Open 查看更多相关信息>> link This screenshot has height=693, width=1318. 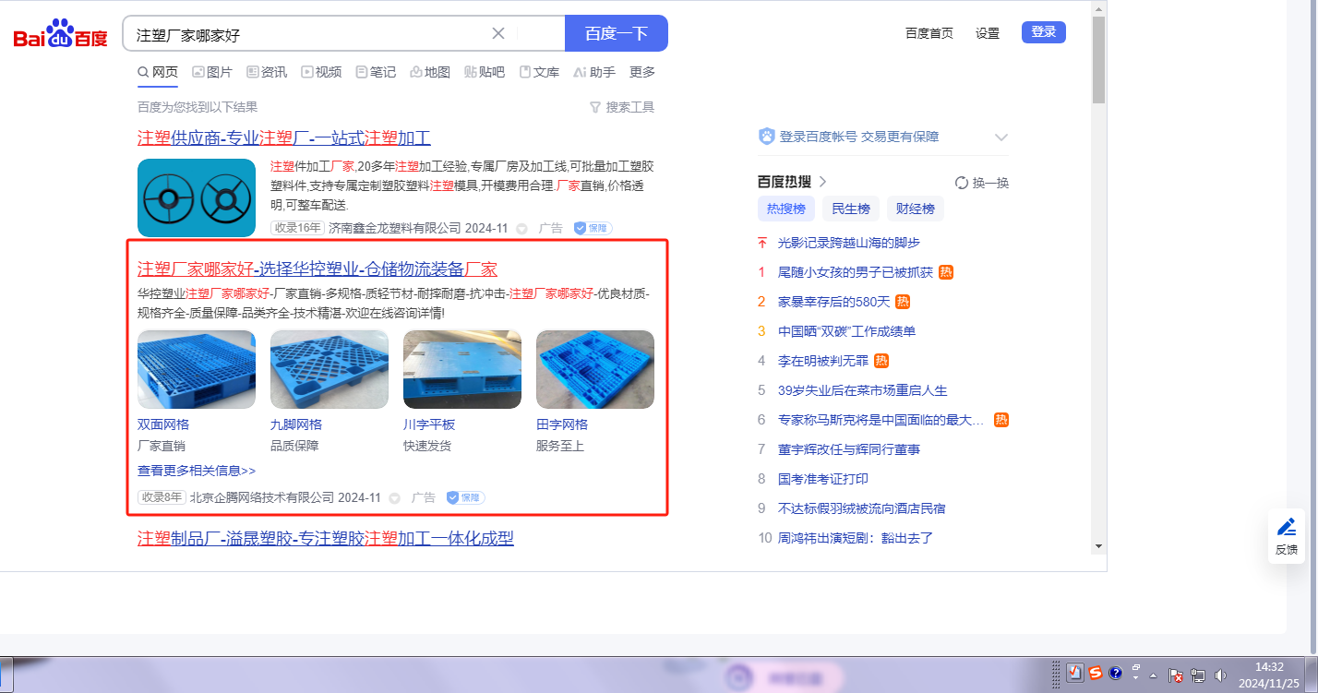click(x=197, y=471)
